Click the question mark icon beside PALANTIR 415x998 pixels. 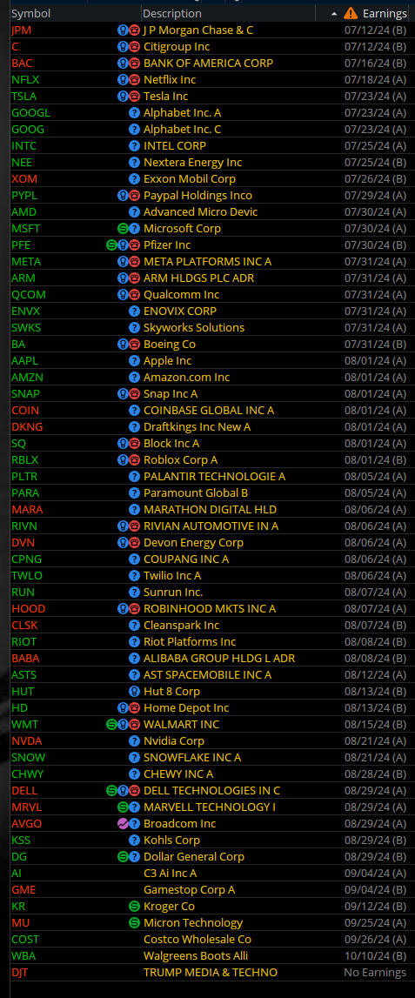pos(134,477)
